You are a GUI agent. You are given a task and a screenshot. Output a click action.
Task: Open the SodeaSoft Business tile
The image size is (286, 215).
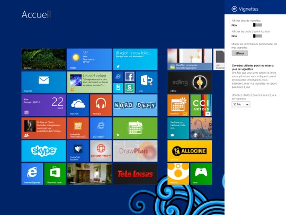tap(78, 151)
